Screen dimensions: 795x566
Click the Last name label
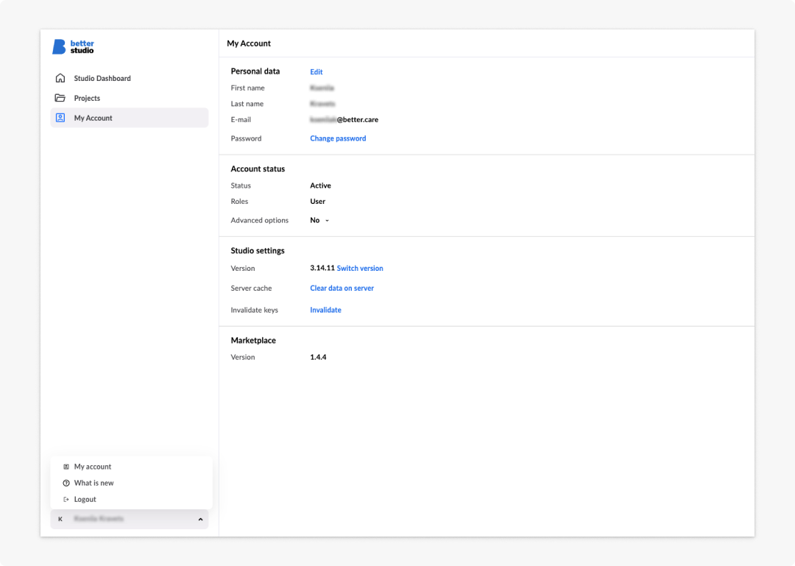(x=247, y=104)
